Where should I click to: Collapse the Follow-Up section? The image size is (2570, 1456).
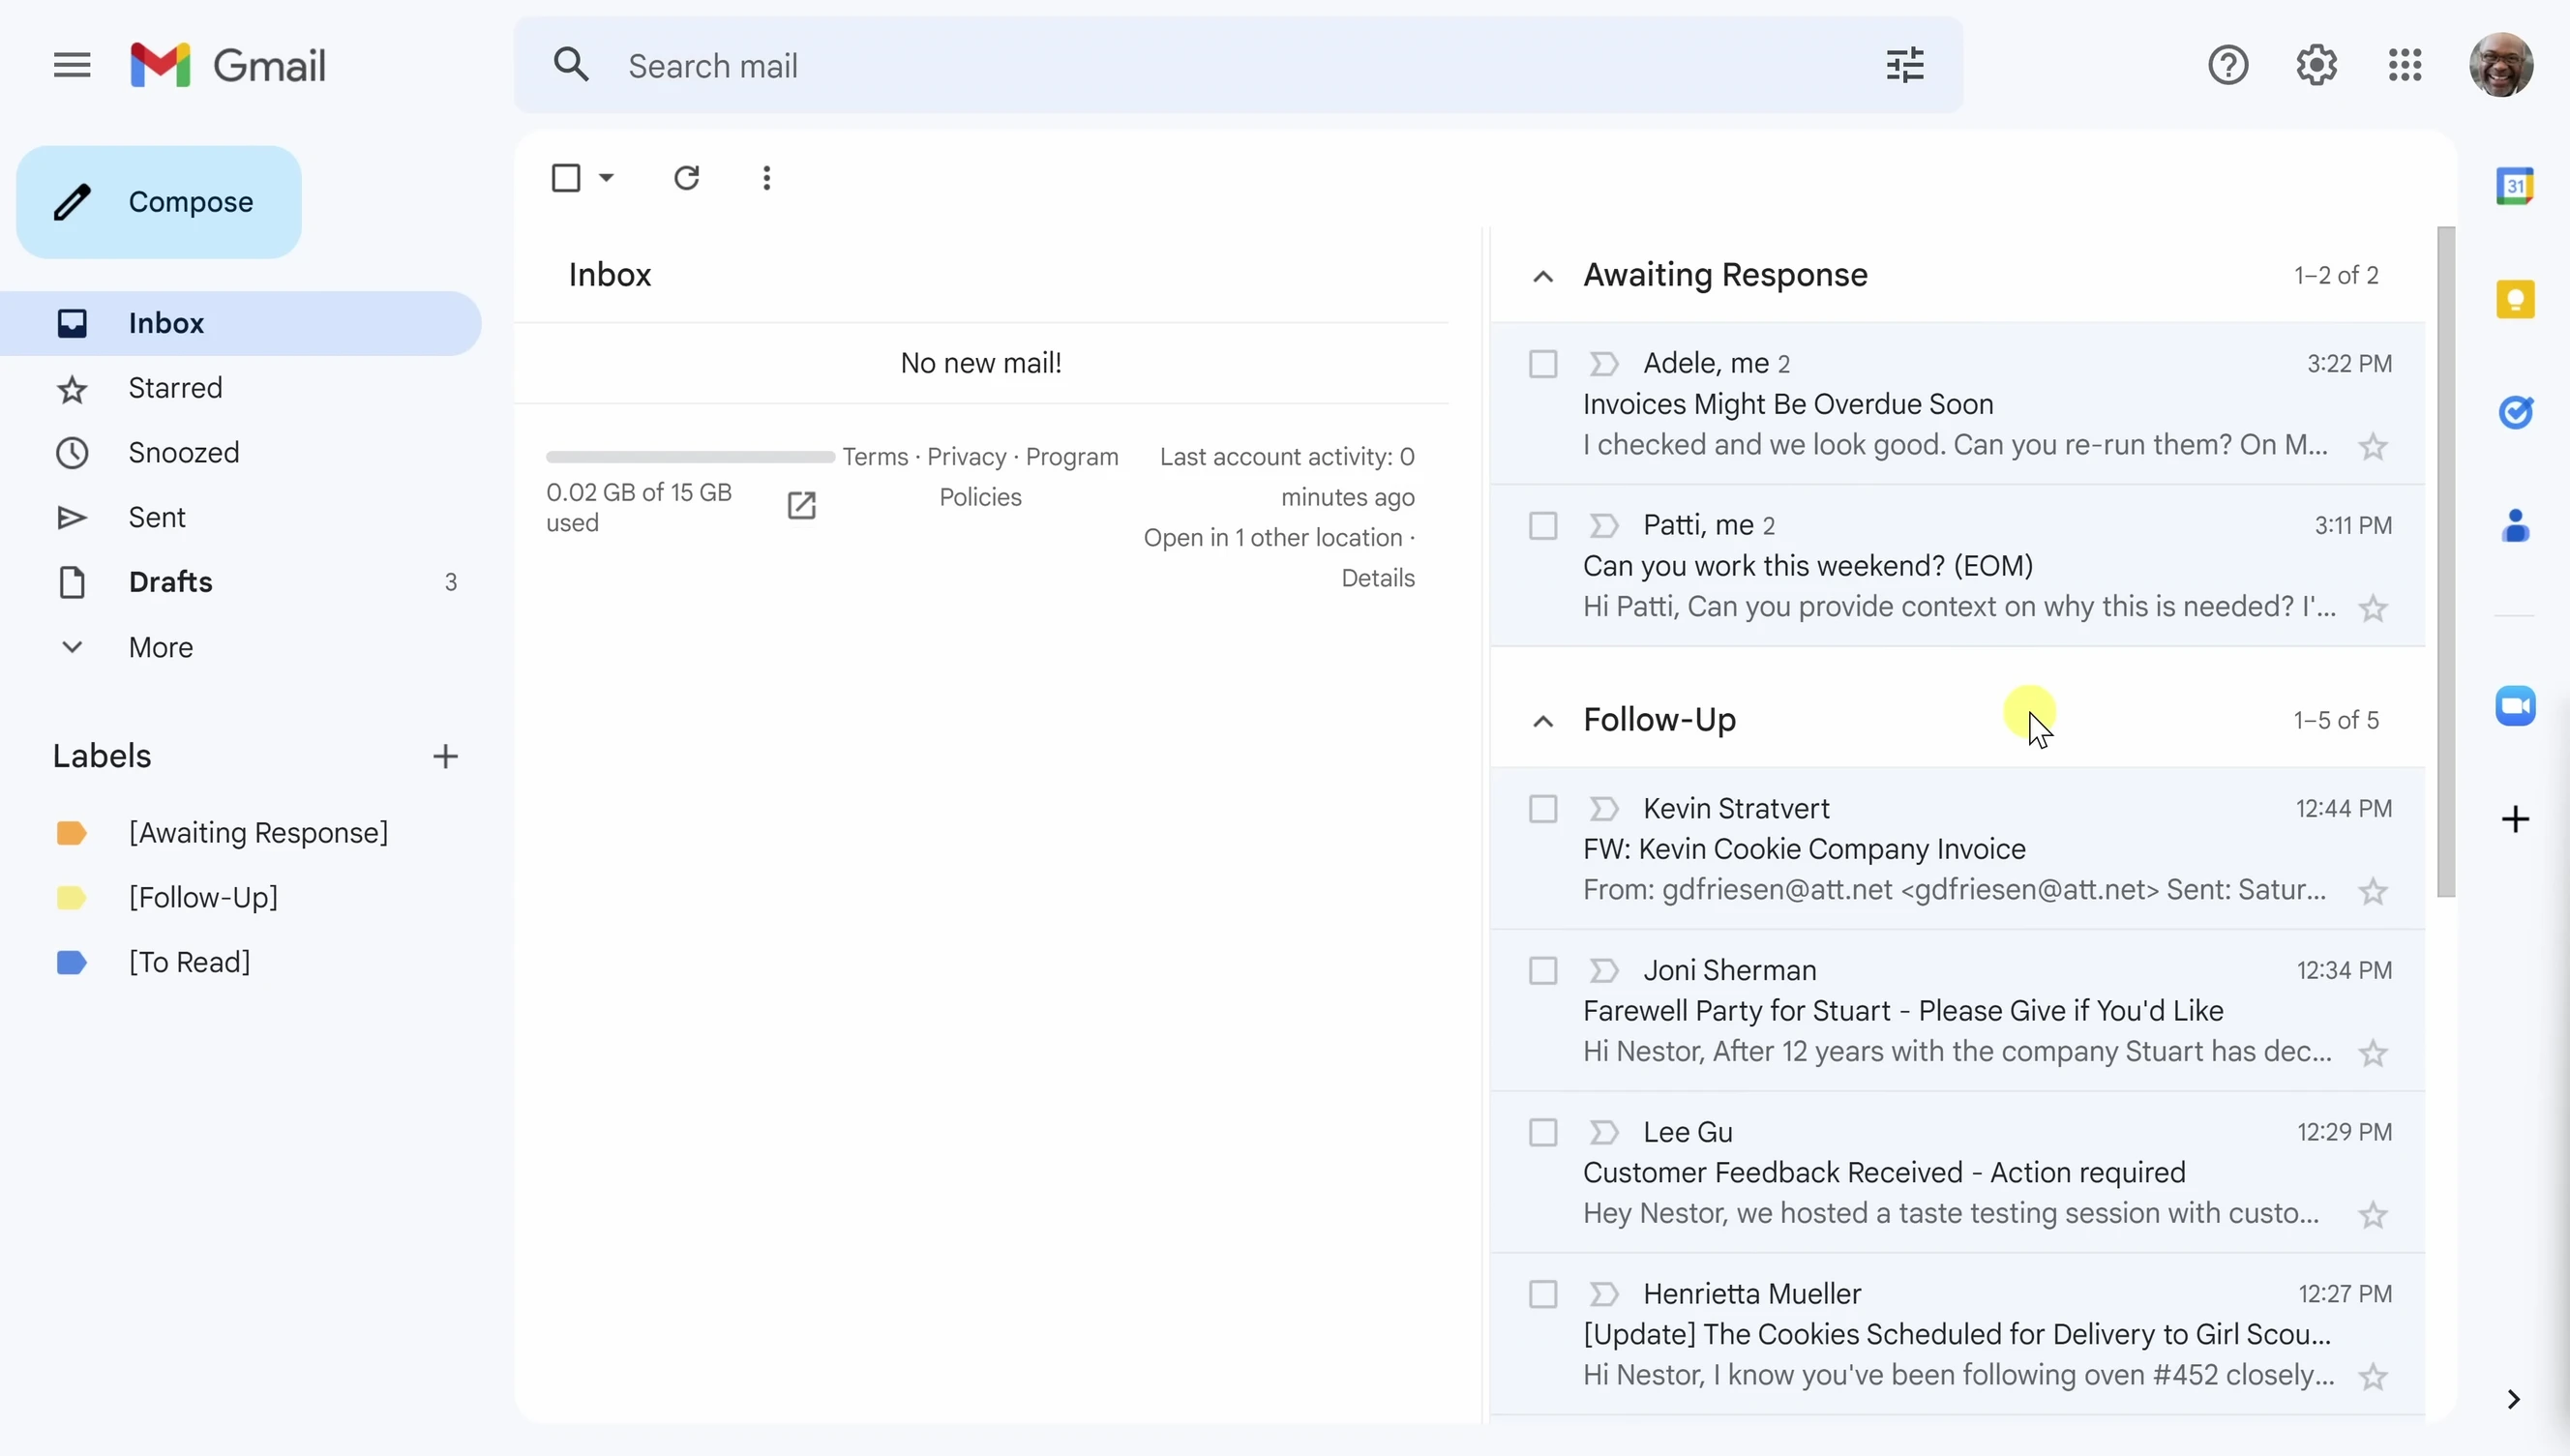[1543, 722]
